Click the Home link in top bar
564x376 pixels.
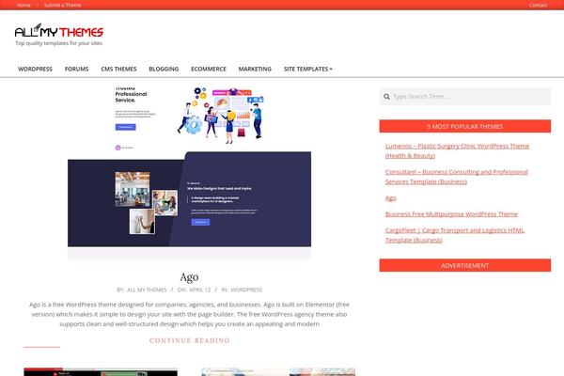click(x=23, y=5)
